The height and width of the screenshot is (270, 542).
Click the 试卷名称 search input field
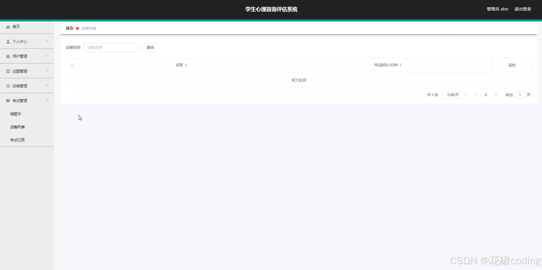(111, 47)
